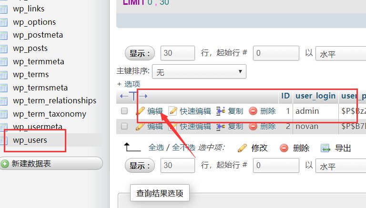Click the export icon below the table
The height and width of the screenshot is (208, 366).
(x=325, y=148)
